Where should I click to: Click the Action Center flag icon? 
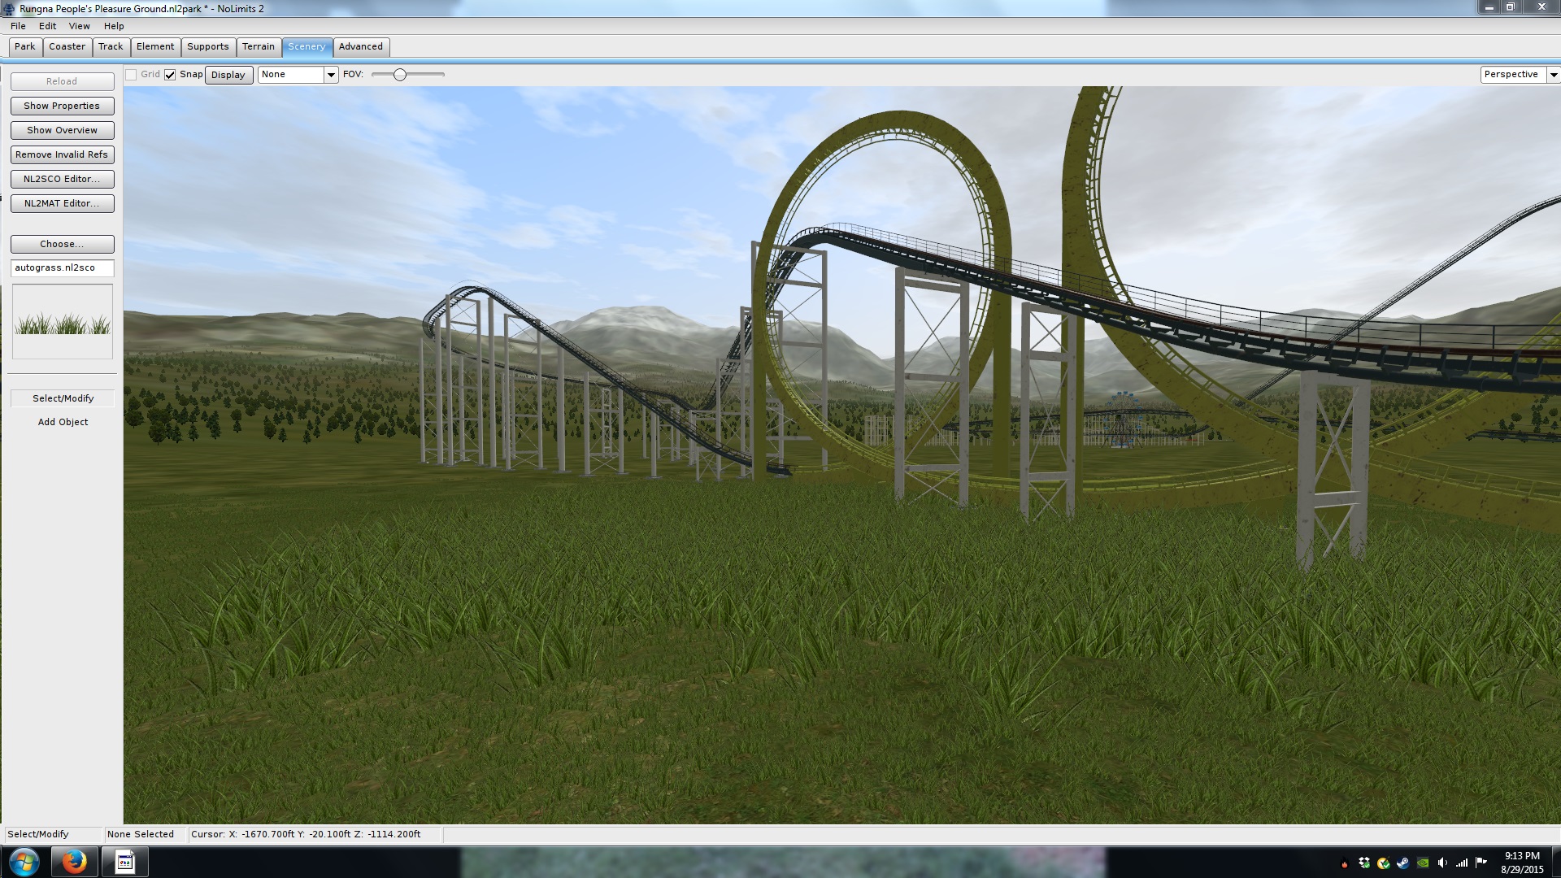[x=1481, y=863]
